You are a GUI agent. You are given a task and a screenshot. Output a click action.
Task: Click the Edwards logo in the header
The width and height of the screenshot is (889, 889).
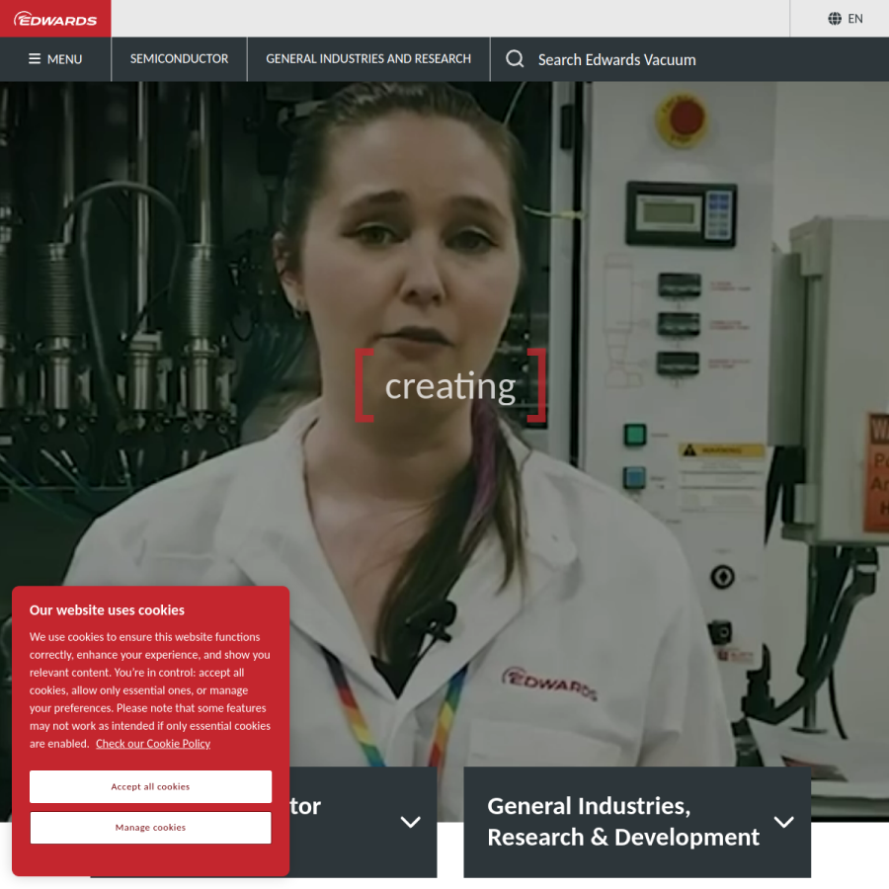pos(55,19)
